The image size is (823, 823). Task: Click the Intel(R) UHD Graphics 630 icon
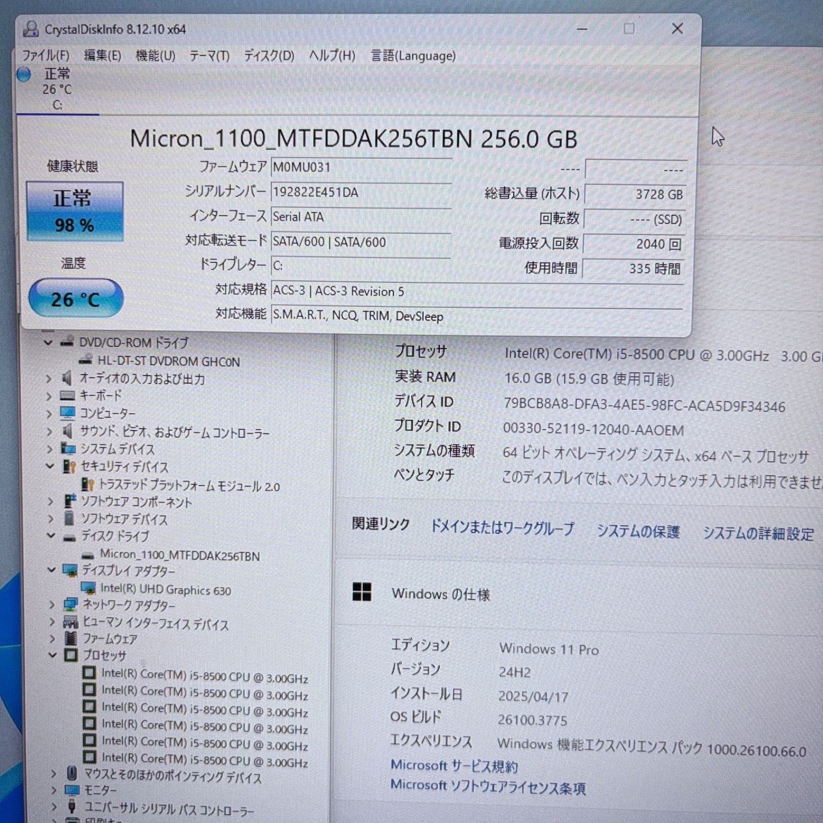click(x=88, y=587)
